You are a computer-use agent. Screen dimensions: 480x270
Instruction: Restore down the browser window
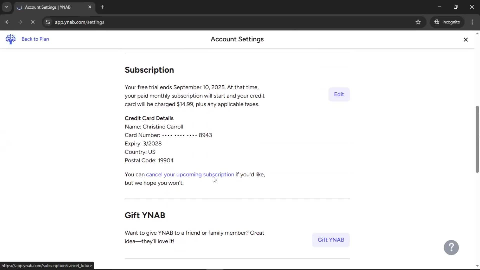456,7
